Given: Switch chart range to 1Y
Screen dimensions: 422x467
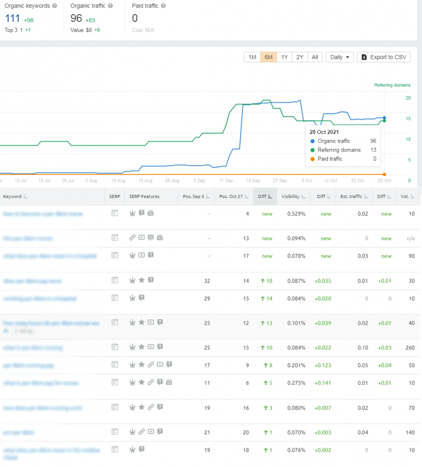Looking at the screenshot, I should (x=284, y=57).
